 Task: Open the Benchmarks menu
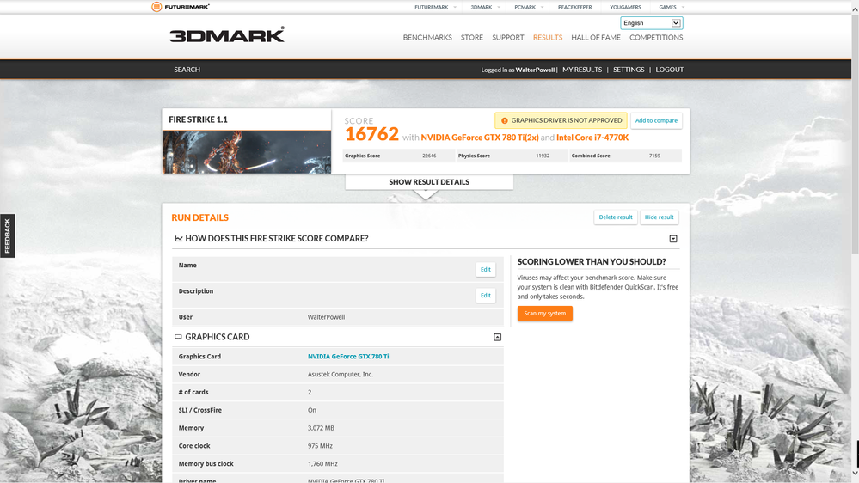click(427, 37)
